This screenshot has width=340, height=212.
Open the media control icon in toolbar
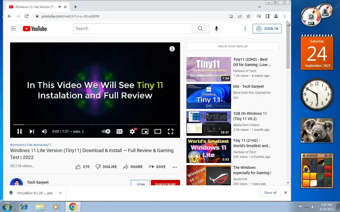point(259,16)
